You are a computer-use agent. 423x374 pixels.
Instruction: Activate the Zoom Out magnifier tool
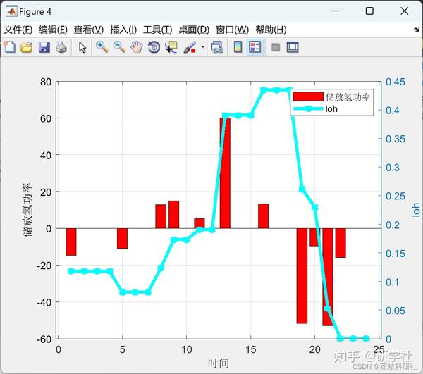119,47
